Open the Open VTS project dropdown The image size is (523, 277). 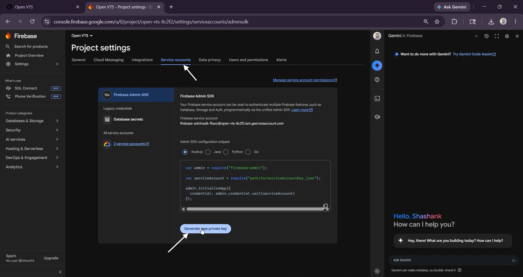[x=82, y=36]
